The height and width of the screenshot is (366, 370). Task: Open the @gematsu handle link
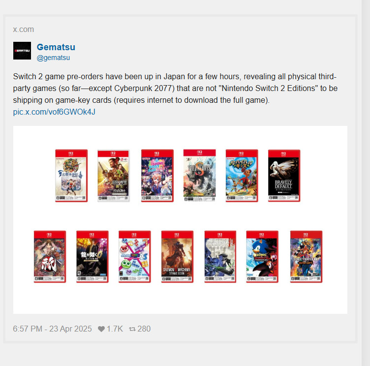53,58
